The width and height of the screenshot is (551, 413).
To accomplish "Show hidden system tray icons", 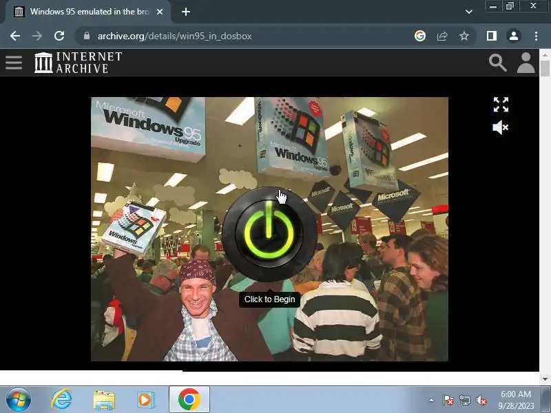I will click(x=432, y=400).
